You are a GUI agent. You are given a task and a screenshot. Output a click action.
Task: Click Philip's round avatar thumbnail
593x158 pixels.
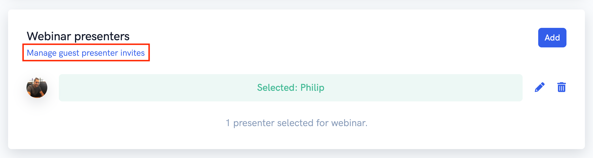tap(37, 88)
